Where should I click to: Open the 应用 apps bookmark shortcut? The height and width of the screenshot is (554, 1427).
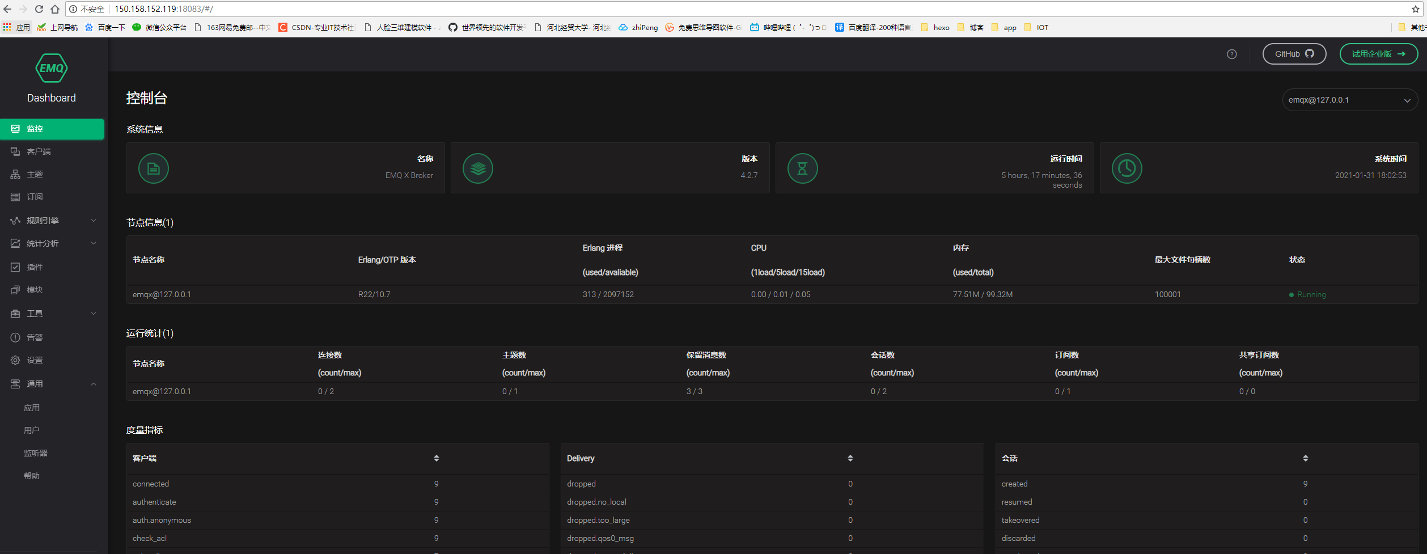coord(16,27)
